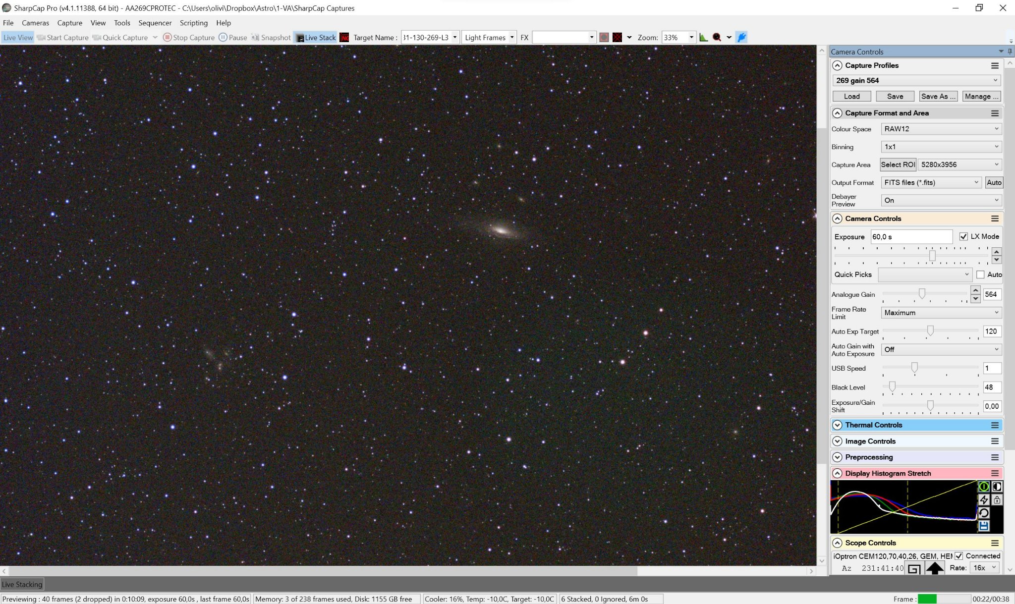The image size is (1015, 604).
Task: Toggle the scope Connected checkbox
Action: tap(959, 556)
